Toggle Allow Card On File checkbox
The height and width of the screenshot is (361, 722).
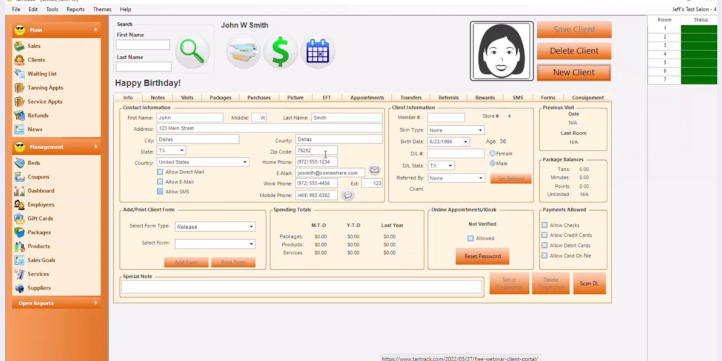coord(544,256)
